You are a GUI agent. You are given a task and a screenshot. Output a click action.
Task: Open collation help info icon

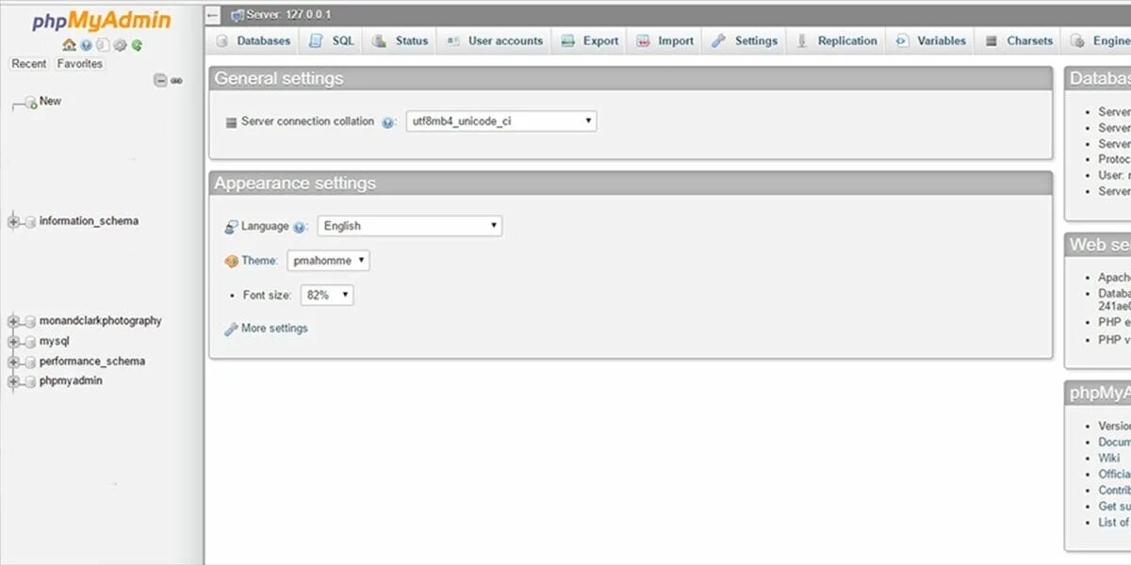pyautogui.click(x=388, y=122)
